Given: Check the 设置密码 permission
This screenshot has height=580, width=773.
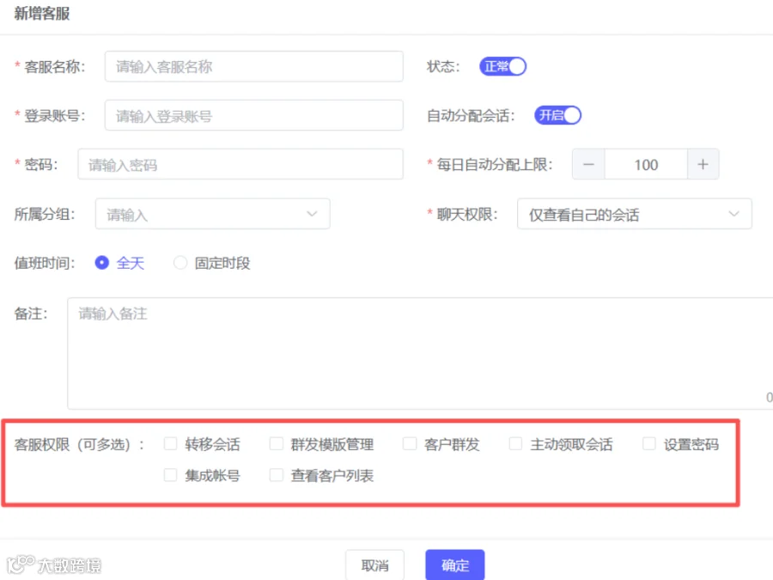Looking at the screenshot, I should click(x=649, y=443).
